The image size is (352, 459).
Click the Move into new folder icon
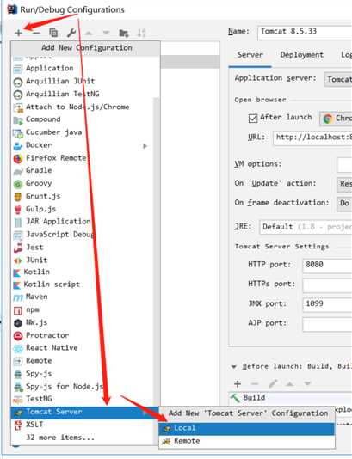click(124, 33)
